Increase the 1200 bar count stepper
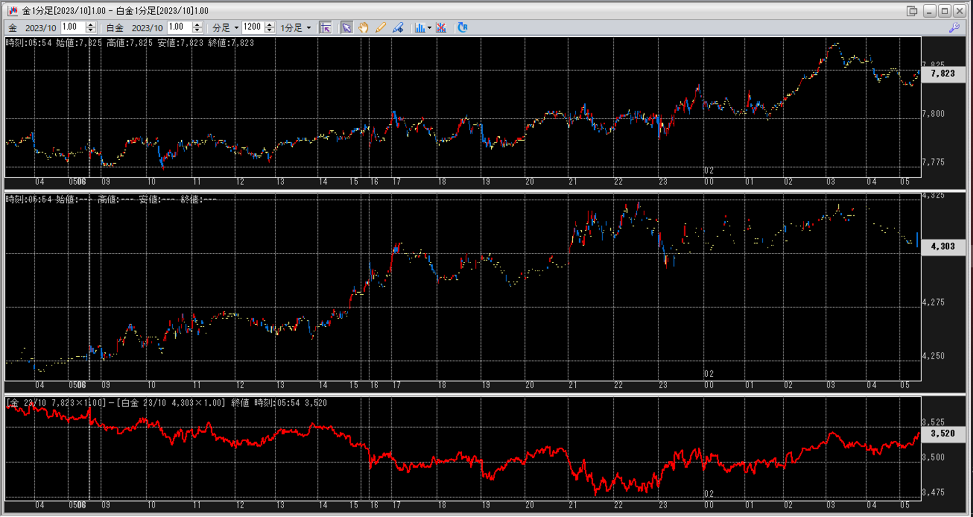 [x=269, y=25]
